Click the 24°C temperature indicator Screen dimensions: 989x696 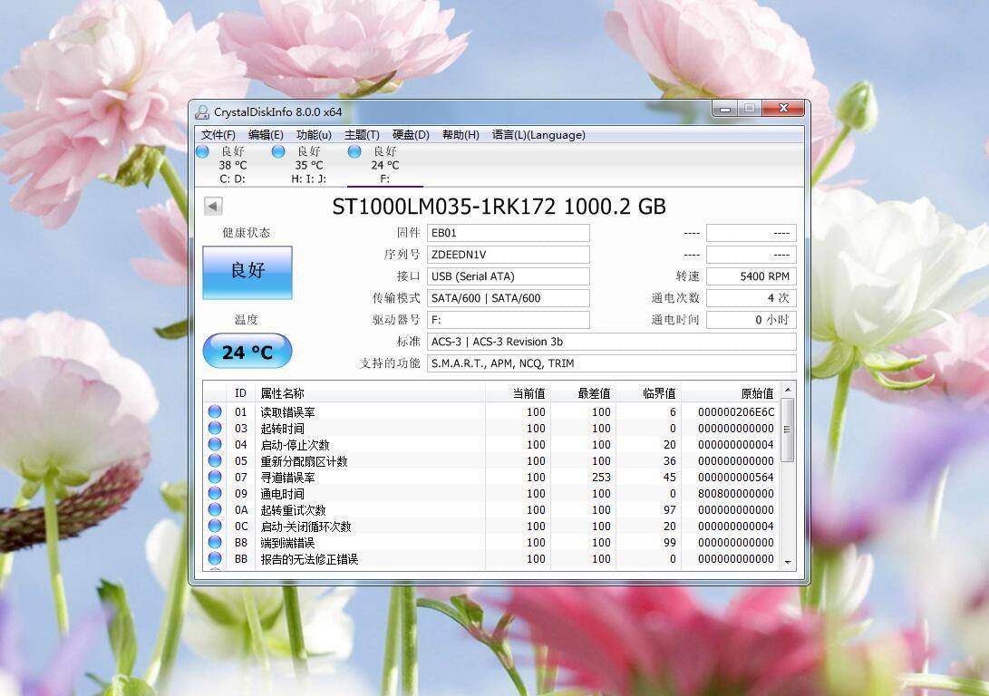point(247,352)
